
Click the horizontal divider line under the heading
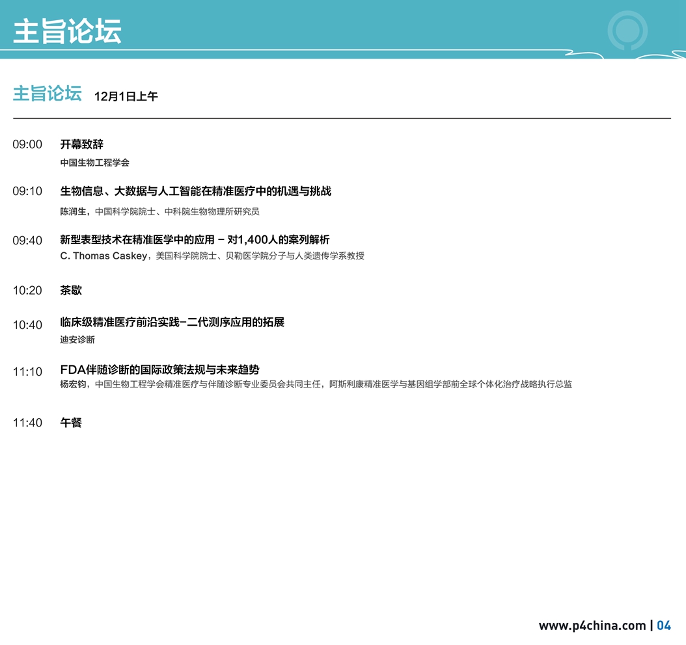click(342, 119)
